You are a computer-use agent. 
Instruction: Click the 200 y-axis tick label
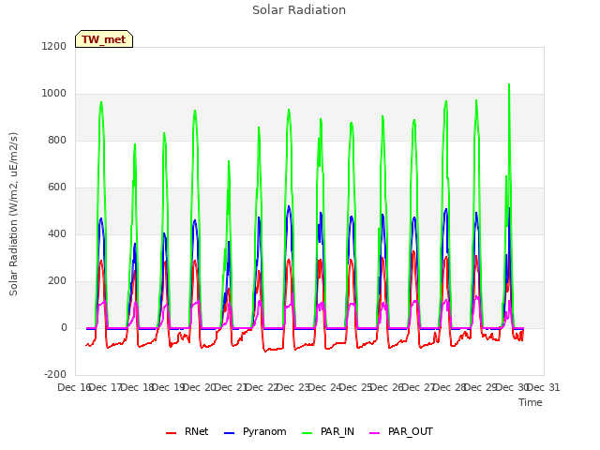tap(57, 281)
